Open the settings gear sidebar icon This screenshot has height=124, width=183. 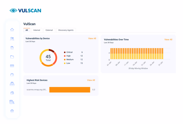pyautogui.click(x=12, y=111)
